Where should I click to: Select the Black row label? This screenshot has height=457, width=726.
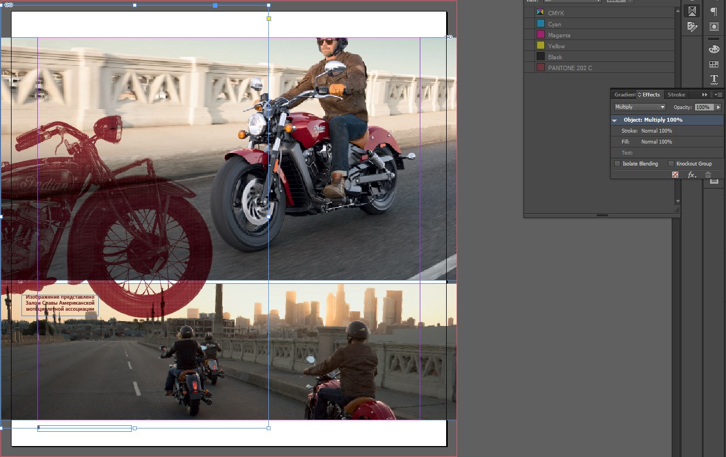555,57
